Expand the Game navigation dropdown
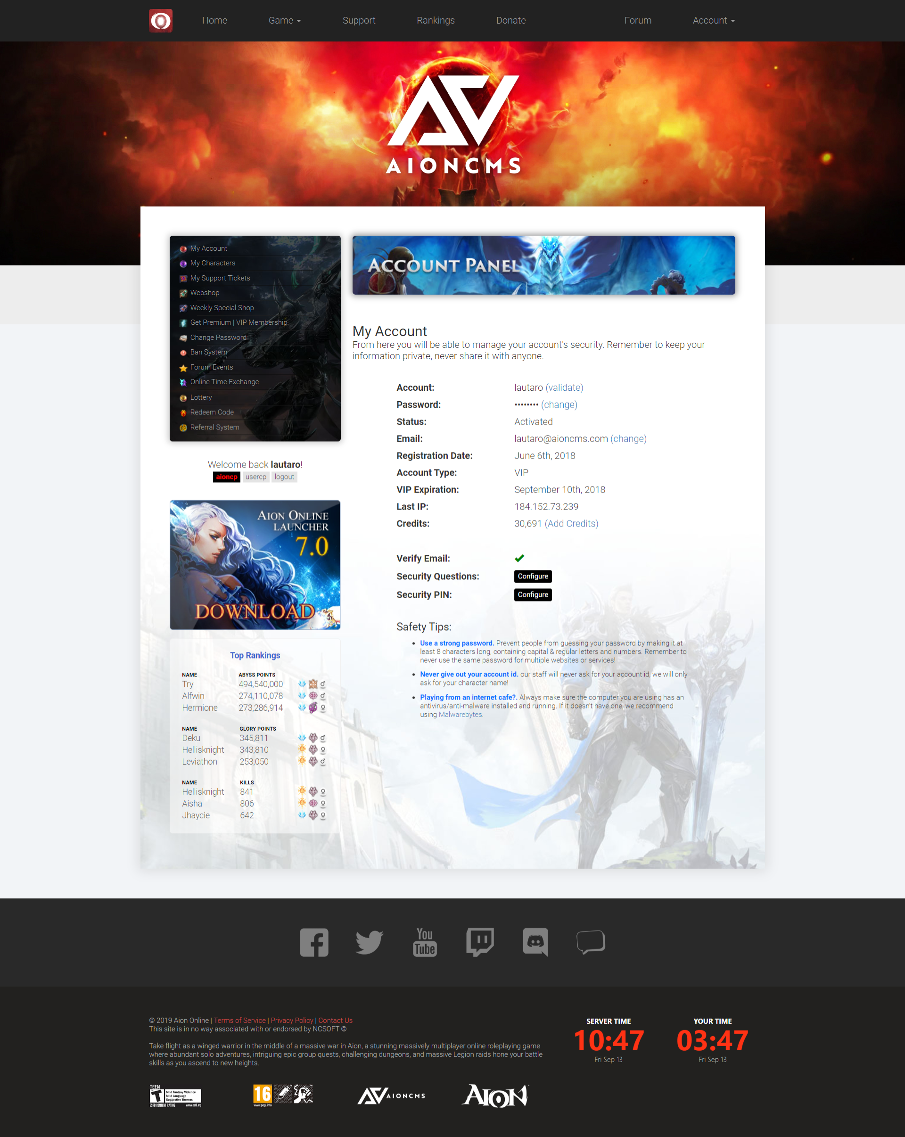 [284, 20]
